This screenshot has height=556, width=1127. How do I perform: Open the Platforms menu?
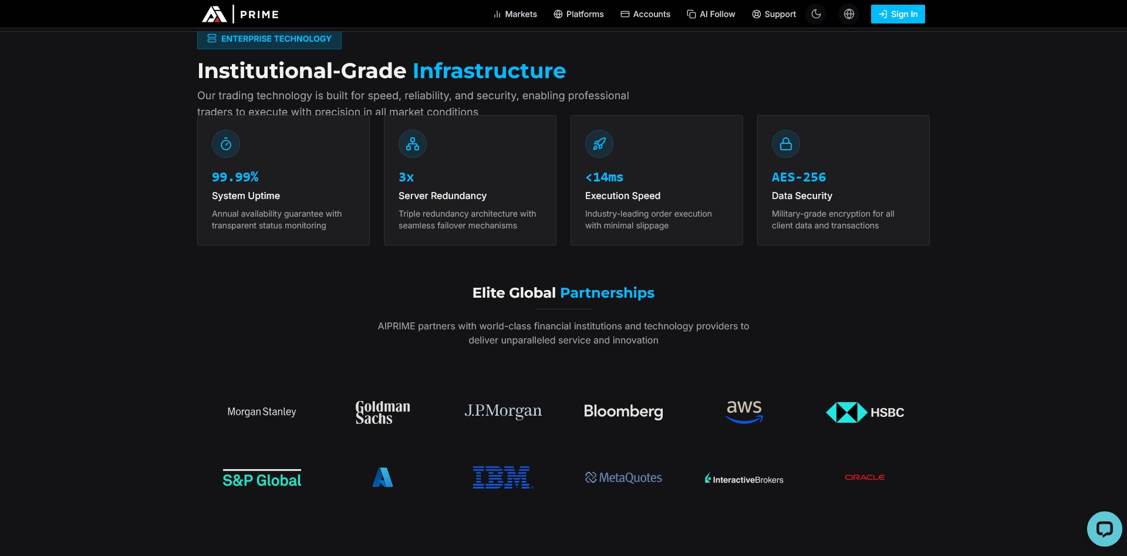(579, 14)
